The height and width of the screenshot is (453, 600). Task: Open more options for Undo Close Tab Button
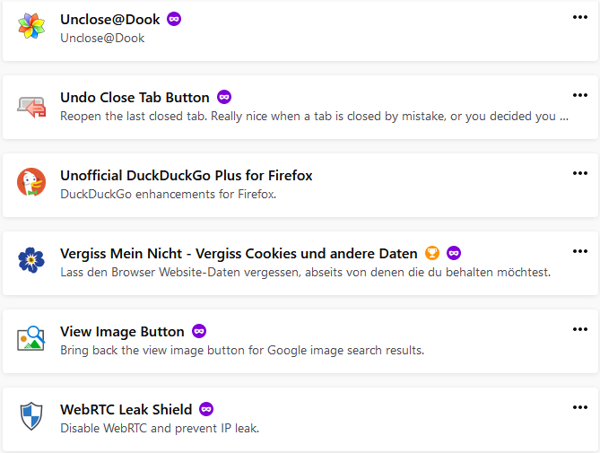[x=579, y=94]
